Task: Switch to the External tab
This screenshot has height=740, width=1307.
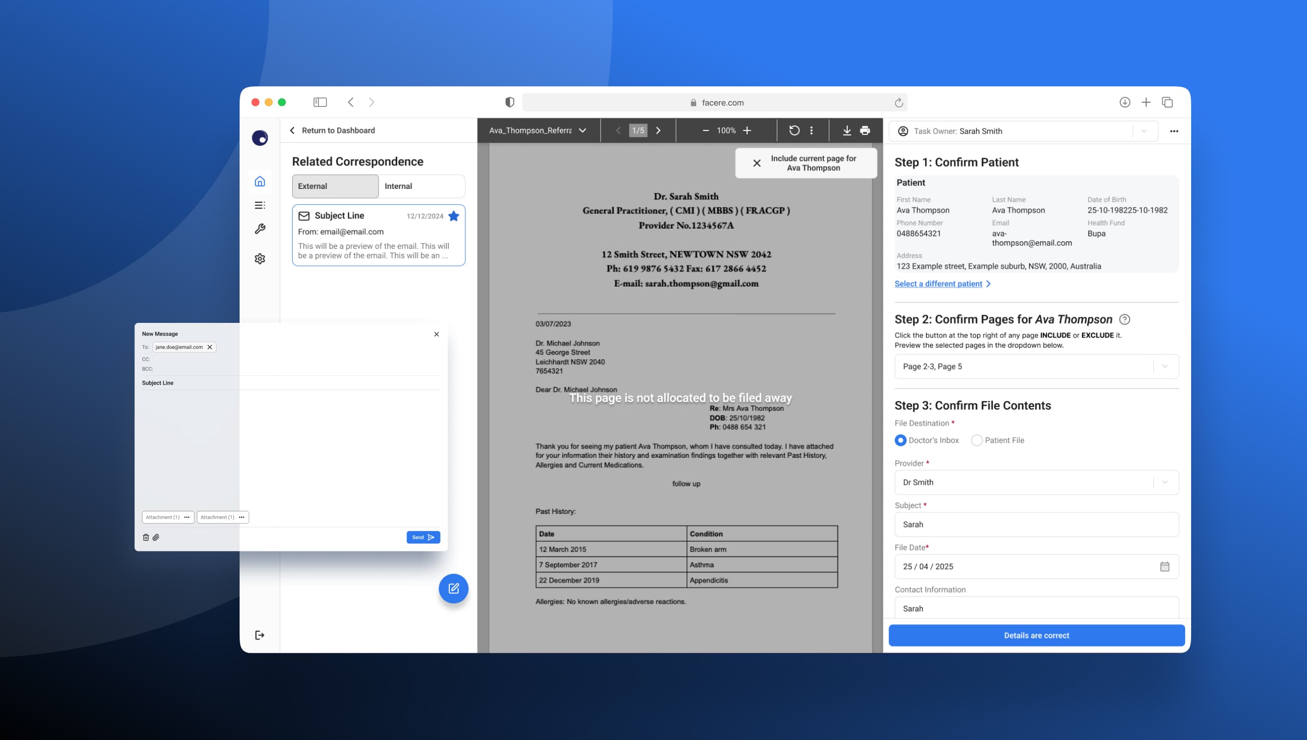Action: pyautogui.click(x=335, y=186)
